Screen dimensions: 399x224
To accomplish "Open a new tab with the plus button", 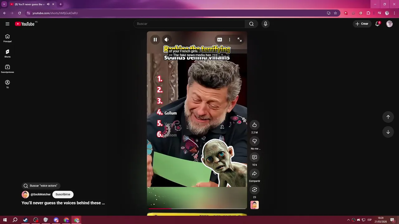I will pyautogui.click(x=60, y=4).
